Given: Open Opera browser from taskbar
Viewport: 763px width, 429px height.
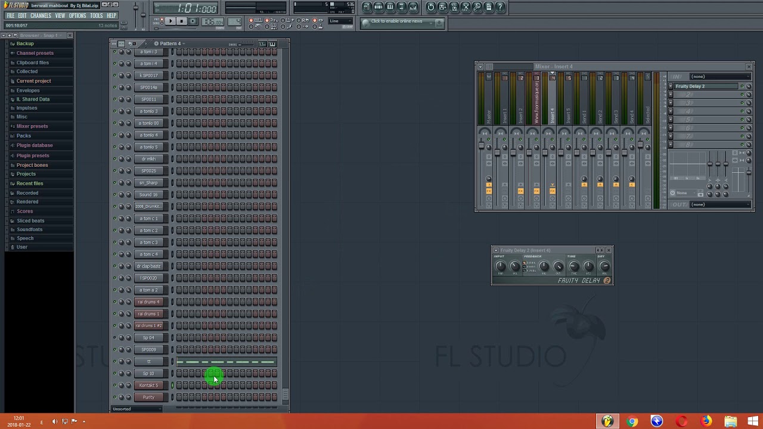Looking at the screenshot, I should [x=681, y=421].
